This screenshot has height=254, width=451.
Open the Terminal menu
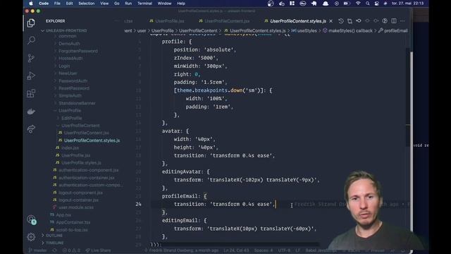coord(144,4)
